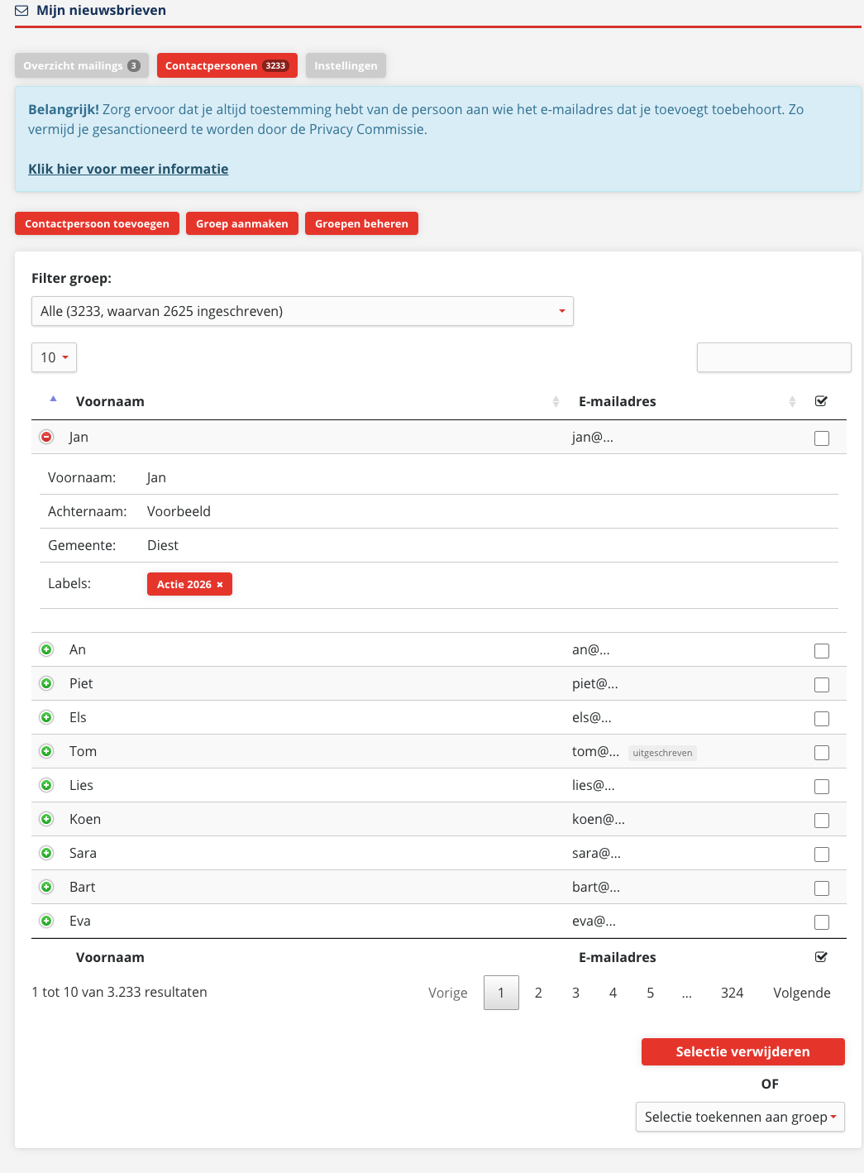Click the uitgeschreven badge on Tom's row

[662, 753]
